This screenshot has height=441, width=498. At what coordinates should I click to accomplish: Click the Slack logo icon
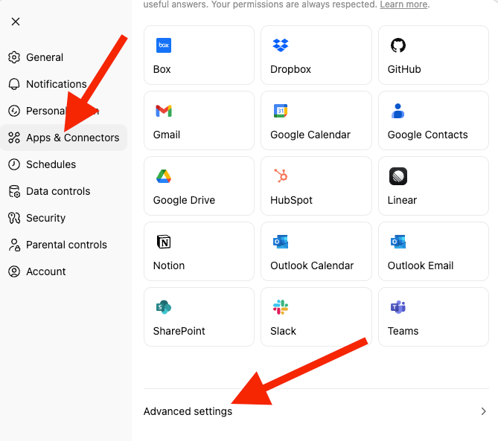click(281, 307)
